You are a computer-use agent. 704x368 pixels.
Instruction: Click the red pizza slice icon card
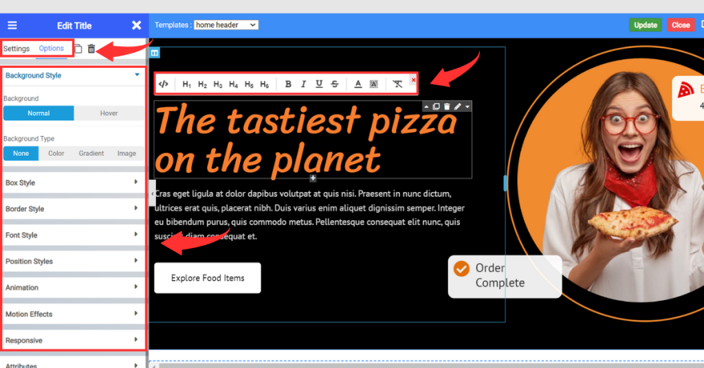687,97
